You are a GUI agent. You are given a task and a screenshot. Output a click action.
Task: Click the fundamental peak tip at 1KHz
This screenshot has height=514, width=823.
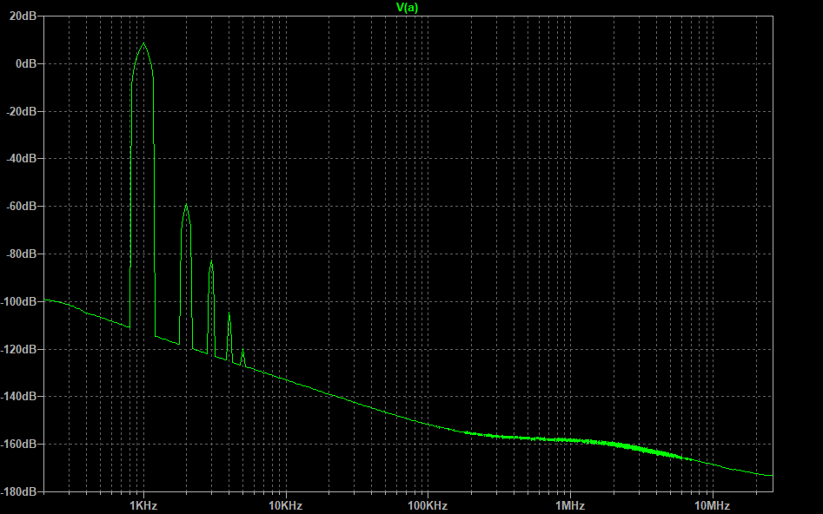pos(143,43)
